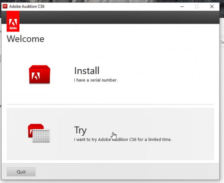Choose the Install heading
Image resolution: width=224 pixels, height=183 pixels.
click(87, 71)
